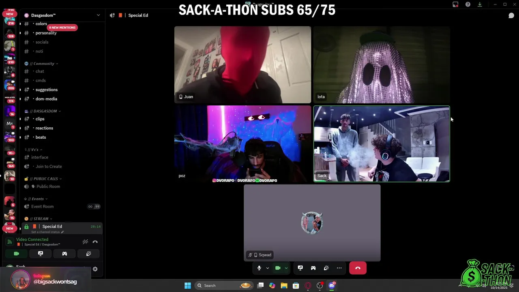Disconnect with the red hang-up button
This screenshot has height=292, width=519.
coord(358,268)
